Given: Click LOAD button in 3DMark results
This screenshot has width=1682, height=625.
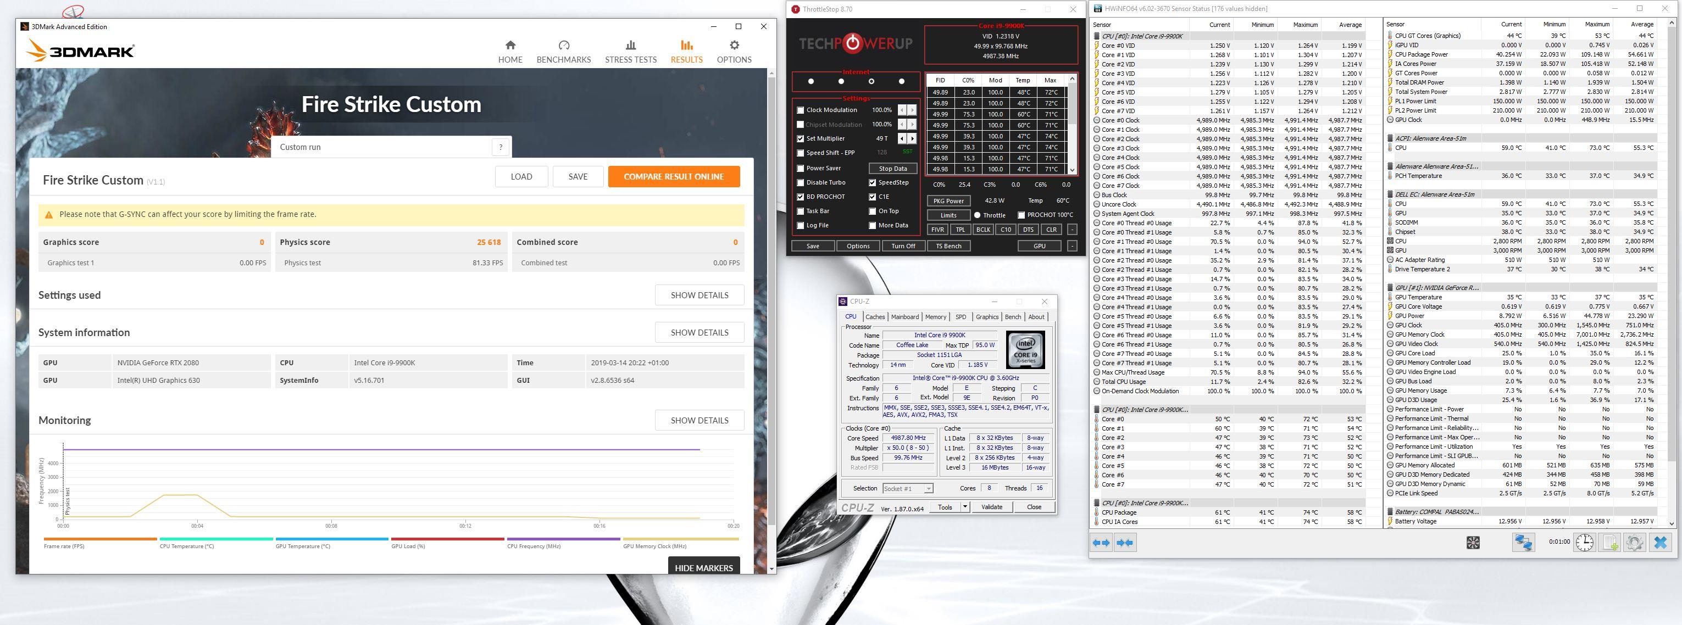Looking at the screenshot, I should pos(521,177).
